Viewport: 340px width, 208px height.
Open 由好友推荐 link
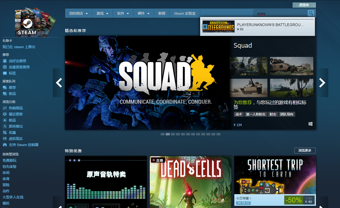point(18,61)
